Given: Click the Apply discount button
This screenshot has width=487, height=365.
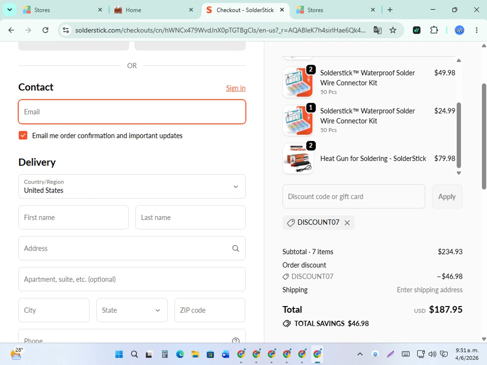Looking at the screenshot, I should [x=447, y=196].
